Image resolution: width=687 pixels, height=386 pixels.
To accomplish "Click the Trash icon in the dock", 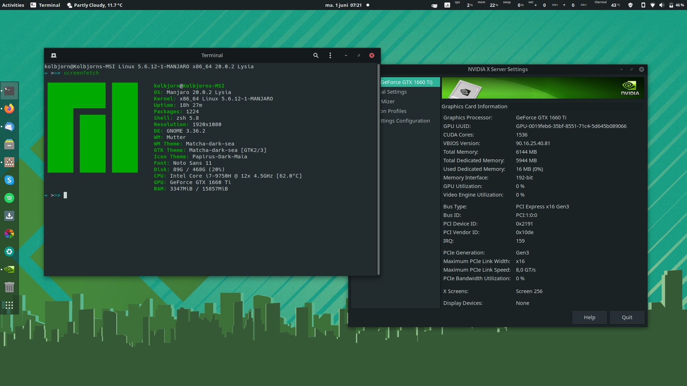I will (9, 287).
